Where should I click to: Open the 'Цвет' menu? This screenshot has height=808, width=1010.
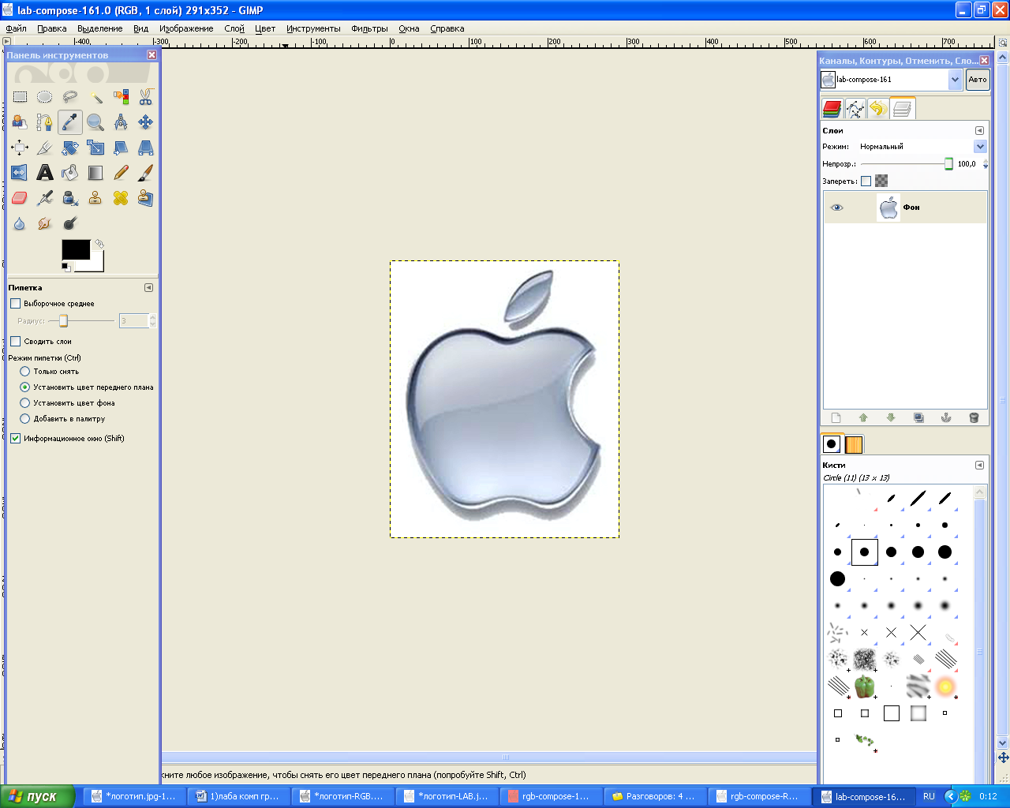tap(265, 28)
